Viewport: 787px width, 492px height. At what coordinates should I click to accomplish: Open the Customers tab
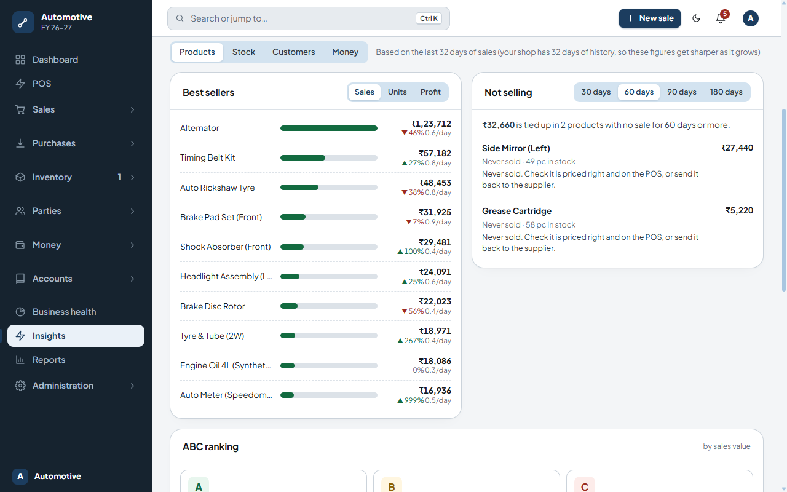(x=294, y=52)
